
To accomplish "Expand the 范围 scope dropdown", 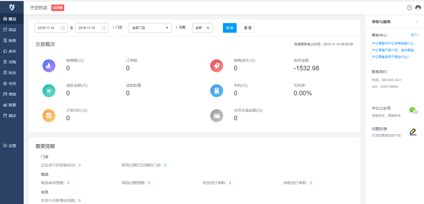I will click(x=202, y=28).
